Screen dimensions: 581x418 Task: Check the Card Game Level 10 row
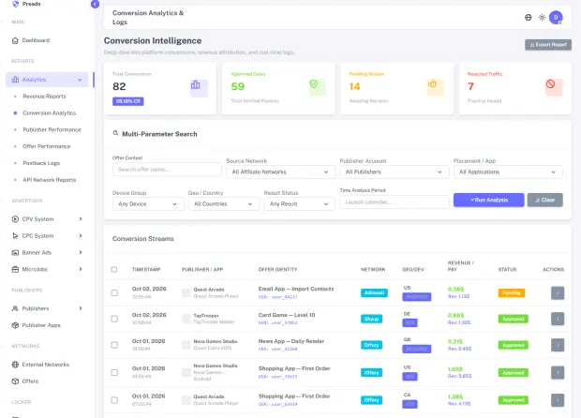pyautogui.click(x=114, y=319)
